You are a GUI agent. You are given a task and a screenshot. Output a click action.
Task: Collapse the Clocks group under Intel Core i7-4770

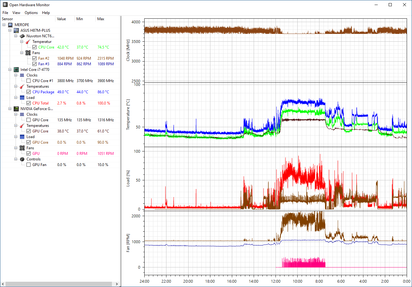coord(16,75)
